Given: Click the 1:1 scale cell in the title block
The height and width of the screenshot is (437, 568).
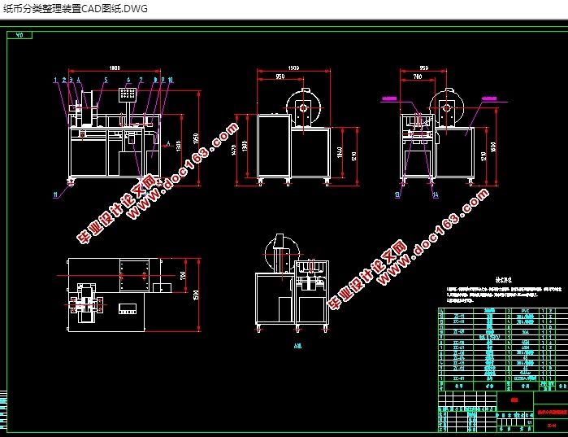Looking at the screenshot, I should point(529,422).
